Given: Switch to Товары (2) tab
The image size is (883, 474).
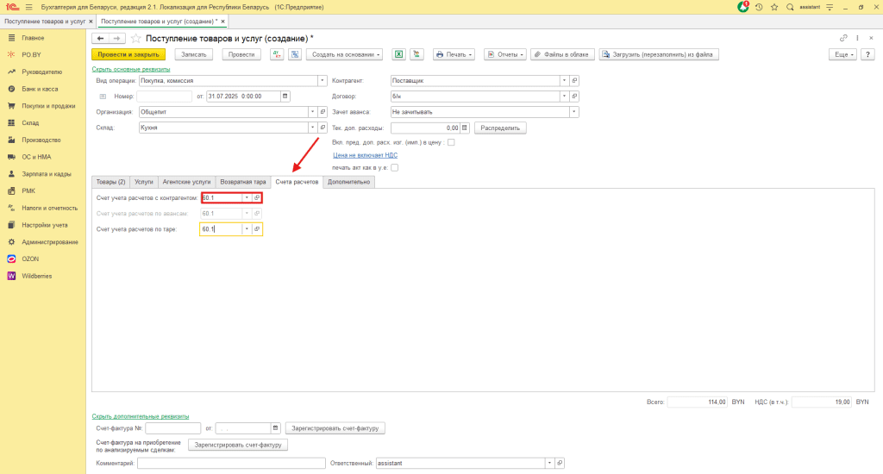Looking at the screenshot, I should (111, 182).
